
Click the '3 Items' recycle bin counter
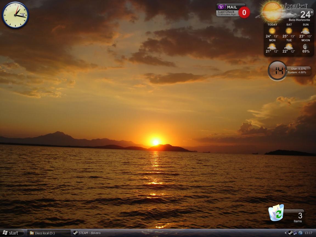click(x=298, y=218)
